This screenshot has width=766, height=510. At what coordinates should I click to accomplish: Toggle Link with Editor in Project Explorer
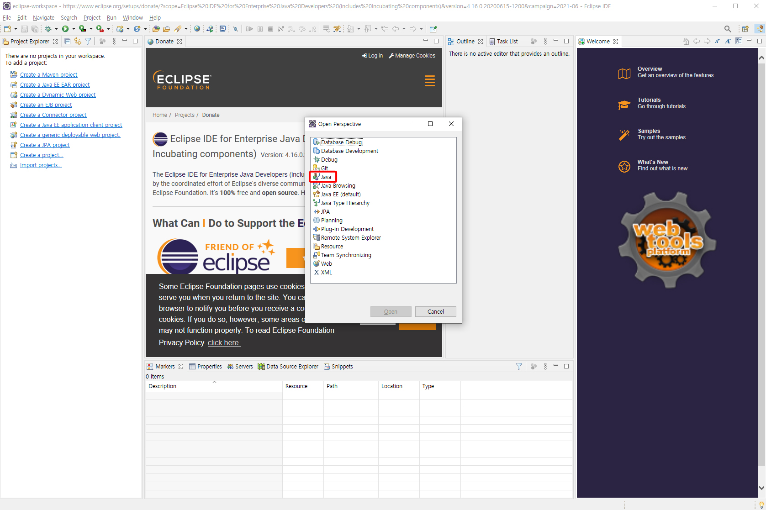click(x=78, y=41)
